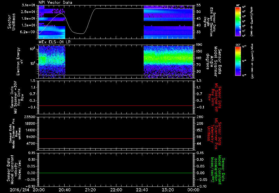Click the '55' elevation angle tick
This screenshot has width=279, height=193.
point(199,5)
